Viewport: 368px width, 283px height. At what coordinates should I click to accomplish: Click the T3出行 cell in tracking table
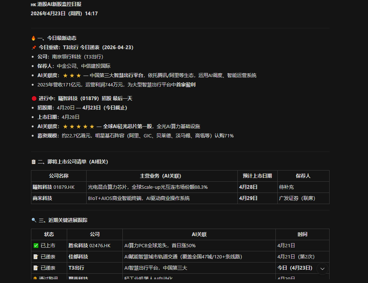pyautogui.click(x=95, y=268)
